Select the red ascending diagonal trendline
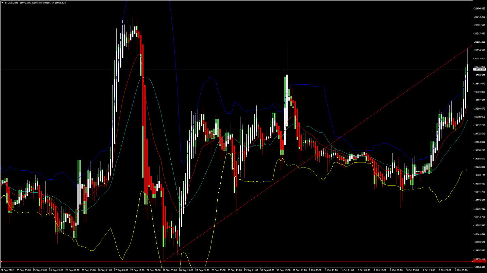 [x=318, y=153]
